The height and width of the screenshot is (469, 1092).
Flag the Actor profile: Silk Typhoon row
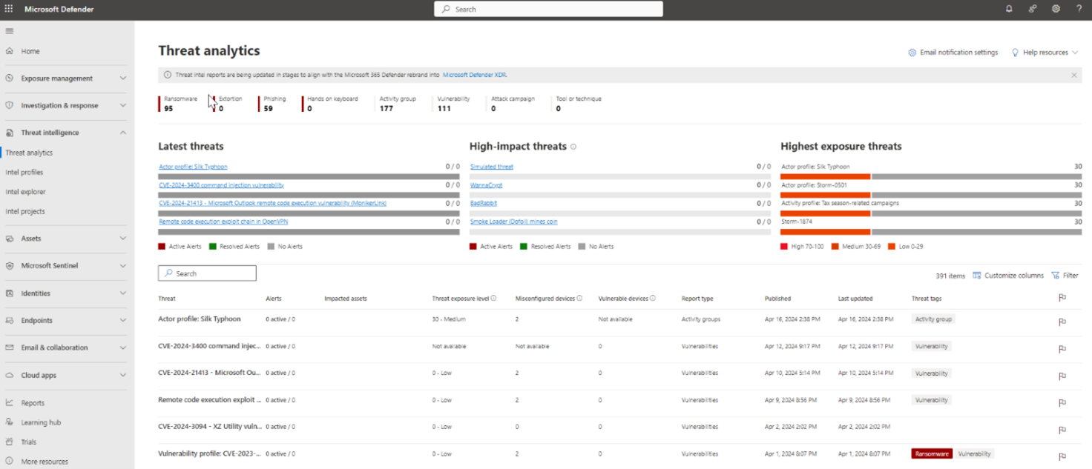click(x=1062, y=322)
